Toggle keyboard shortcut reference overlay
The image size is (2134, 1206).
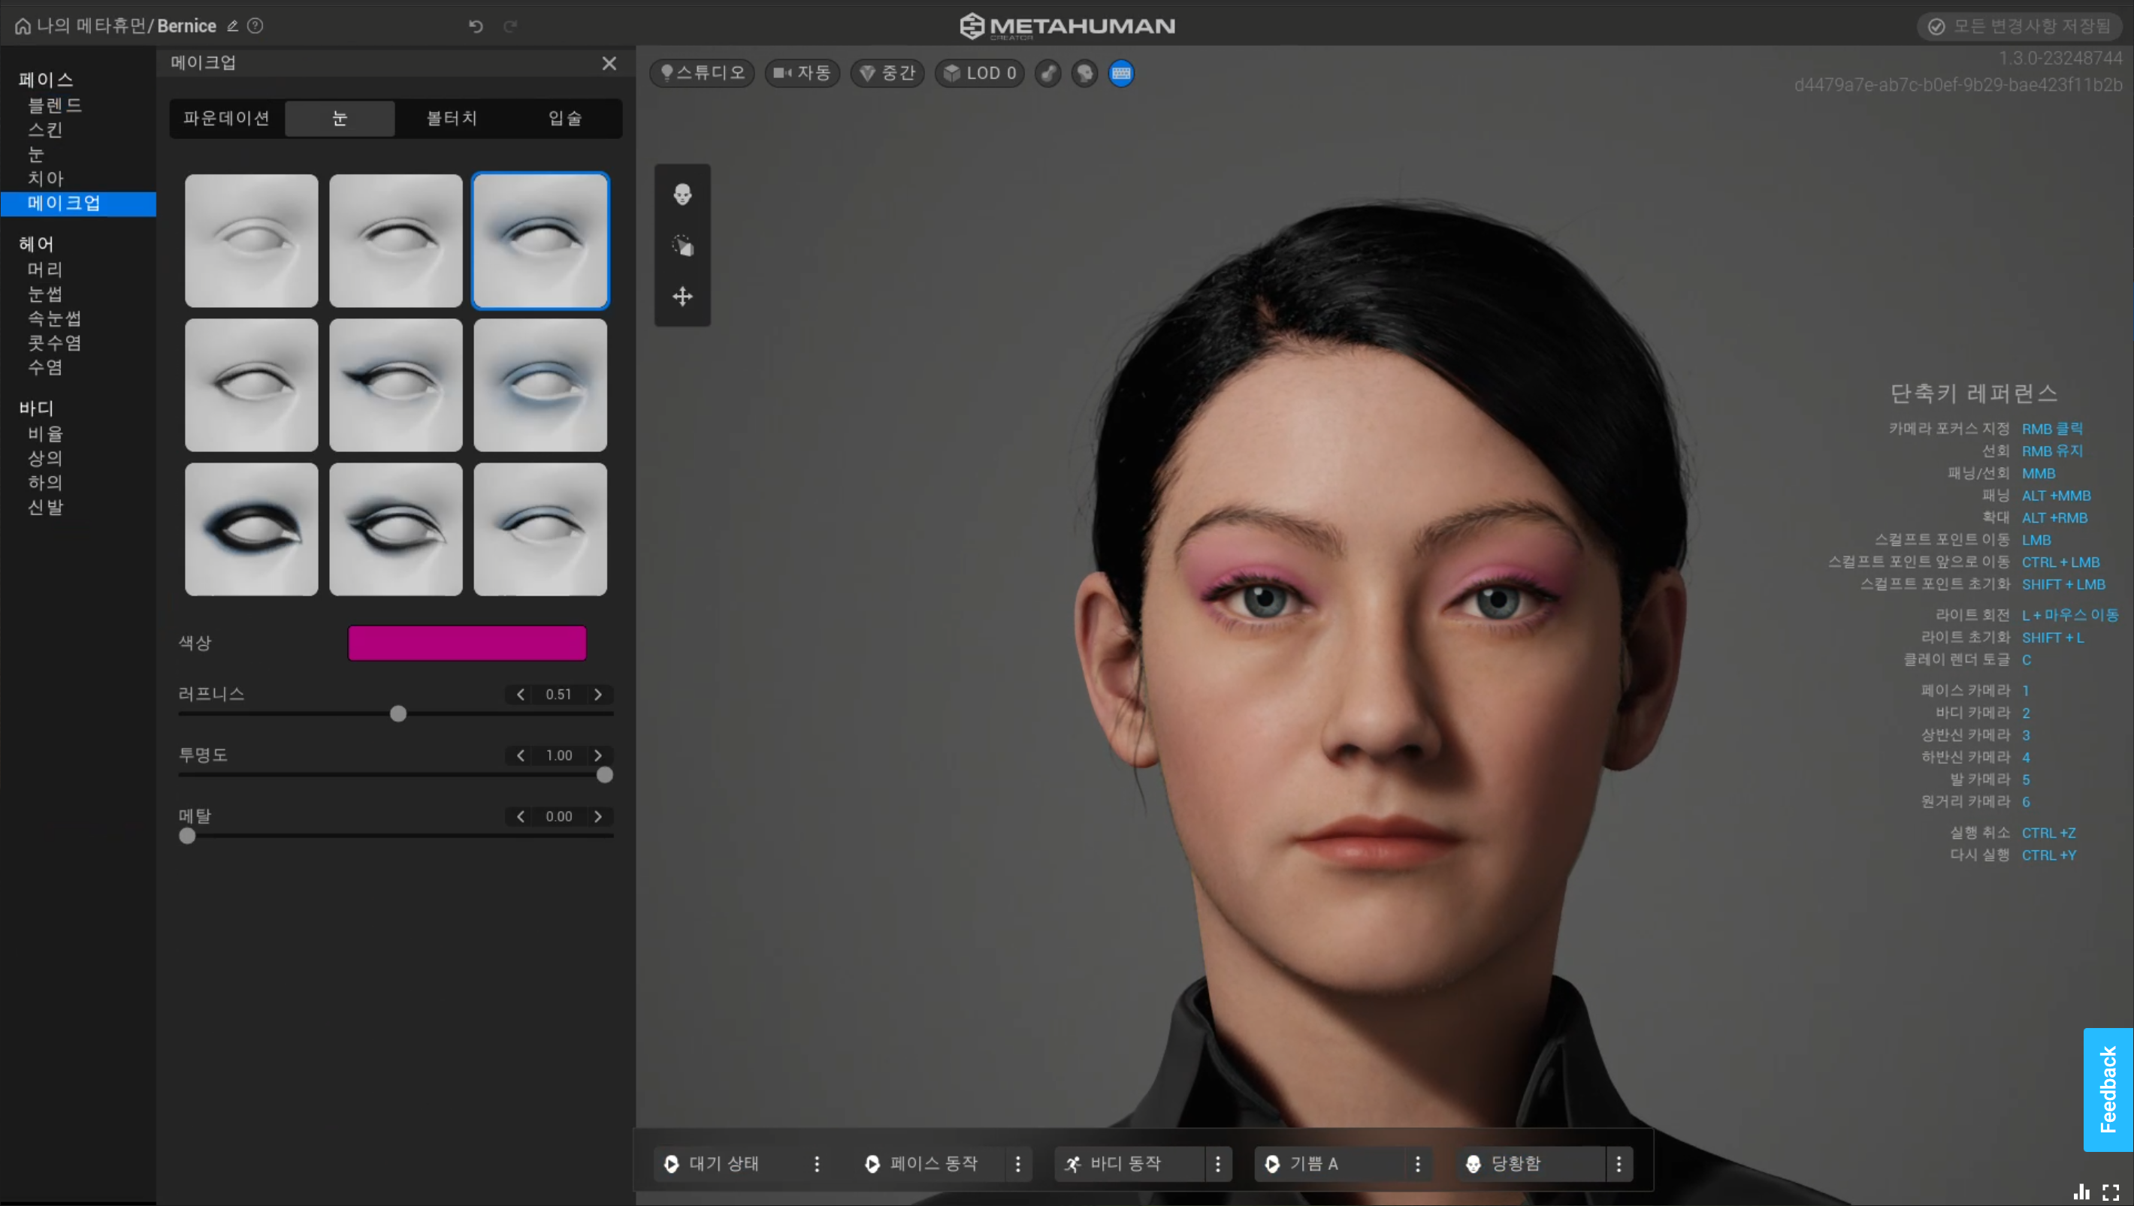pyautogui.click(x=1120, y=73)
